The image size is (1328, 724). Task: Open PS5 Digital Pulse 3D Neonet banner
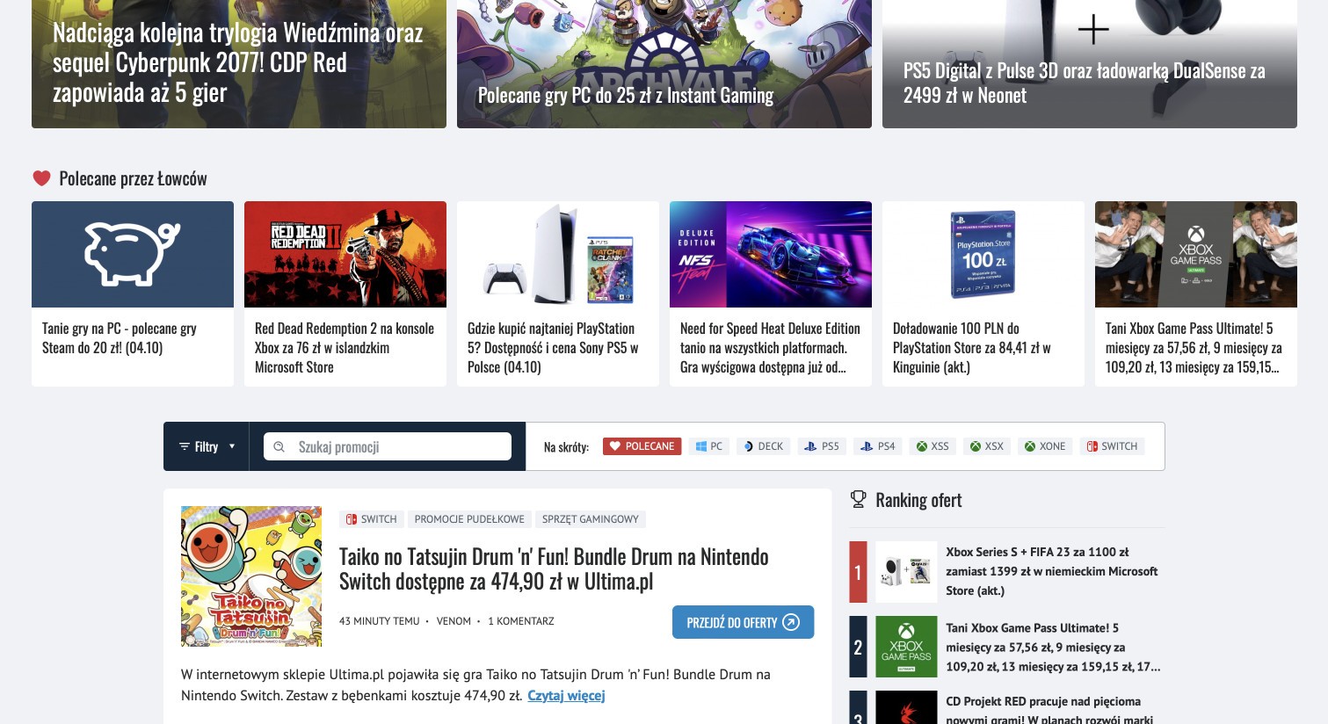1090,64
